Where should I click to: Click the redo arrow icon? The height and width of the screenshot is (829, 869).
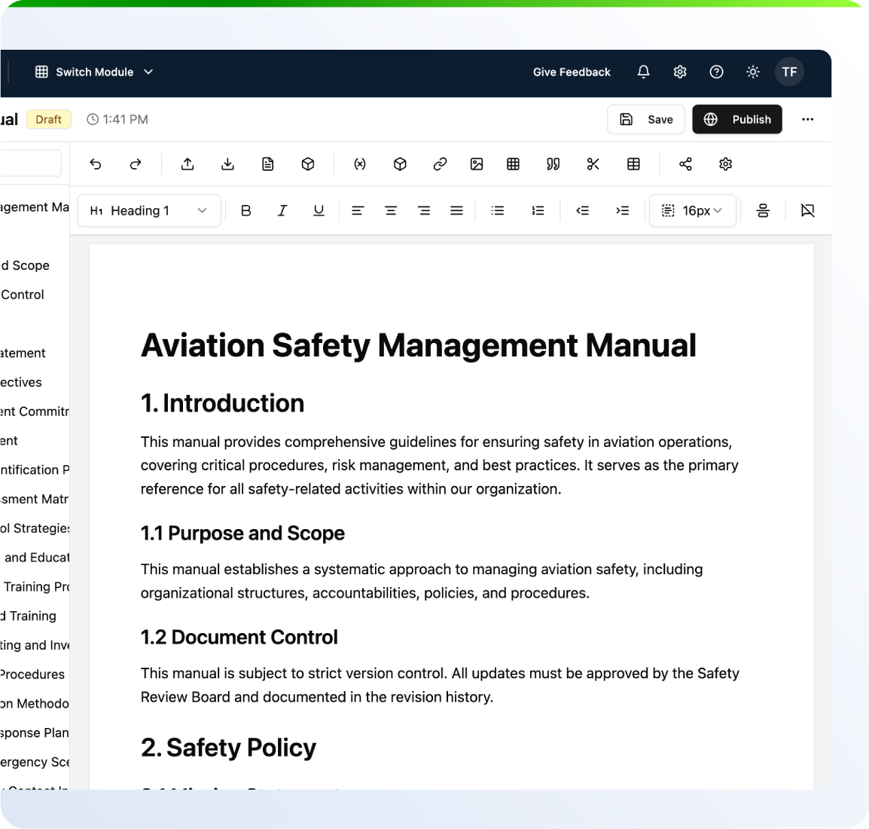click(x=136, y=164)
